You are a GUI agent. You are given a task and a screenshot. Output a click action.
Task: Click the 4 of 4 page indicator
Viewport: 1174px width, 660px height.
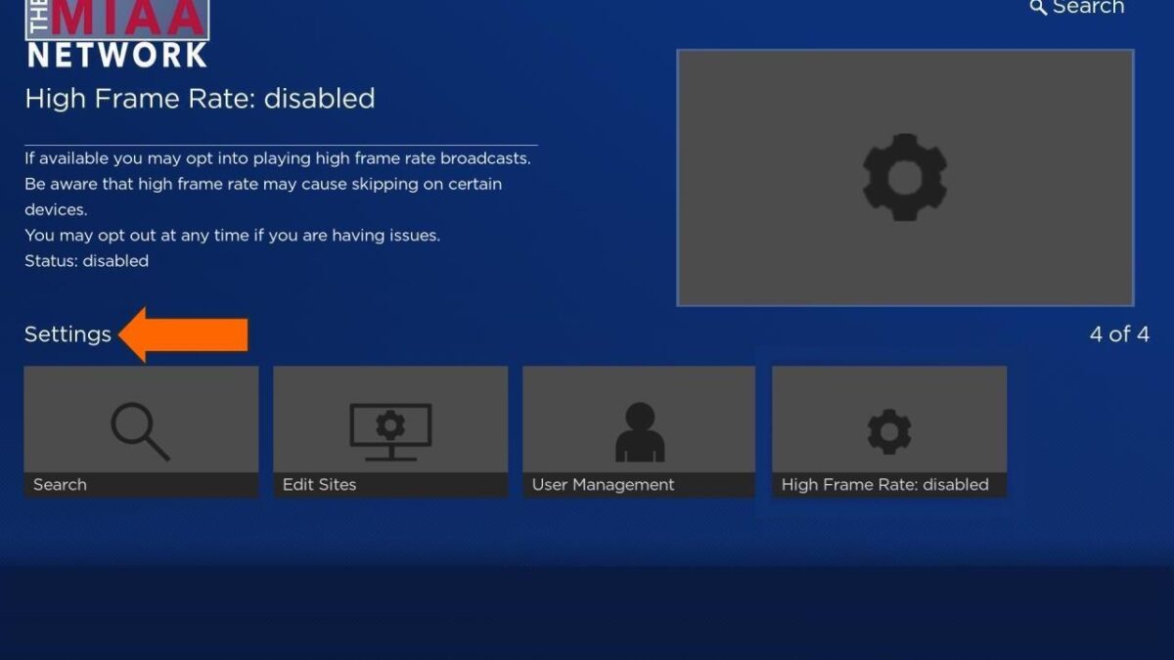(x=1117, y=333)
